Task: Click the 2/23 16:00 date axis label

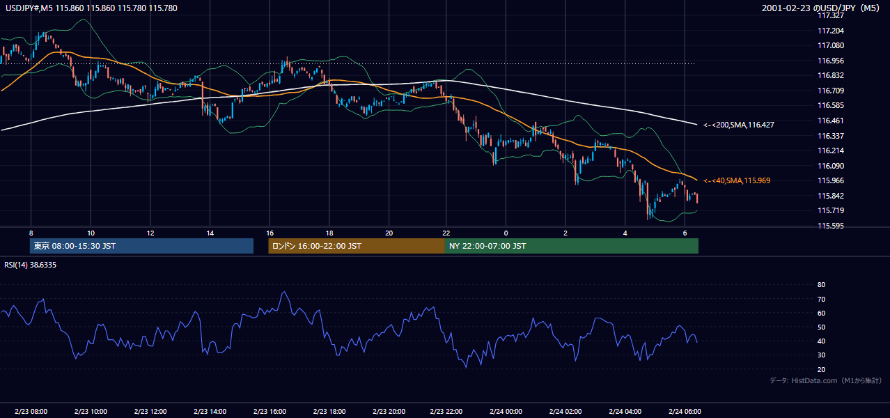Action: coord(270,412)
